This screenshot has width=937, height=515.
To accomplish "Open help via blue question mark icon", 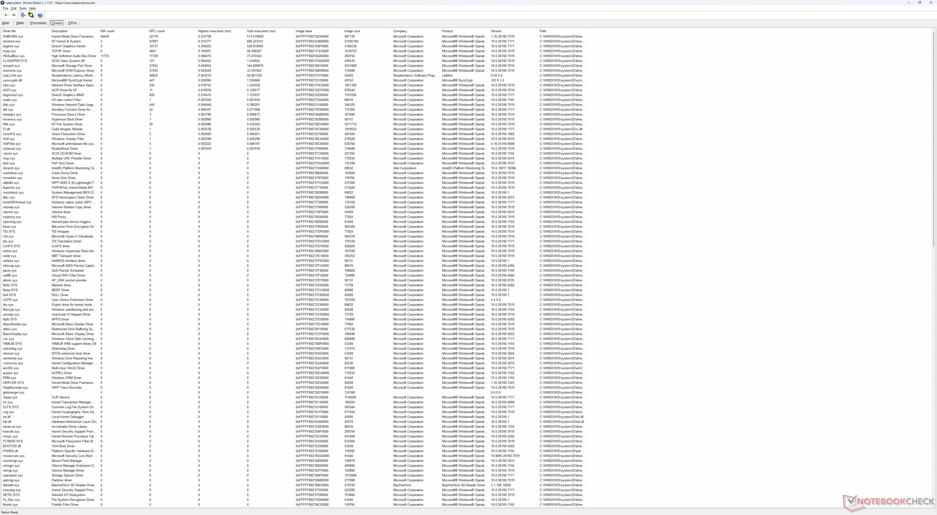I will [x=40, y=15].
